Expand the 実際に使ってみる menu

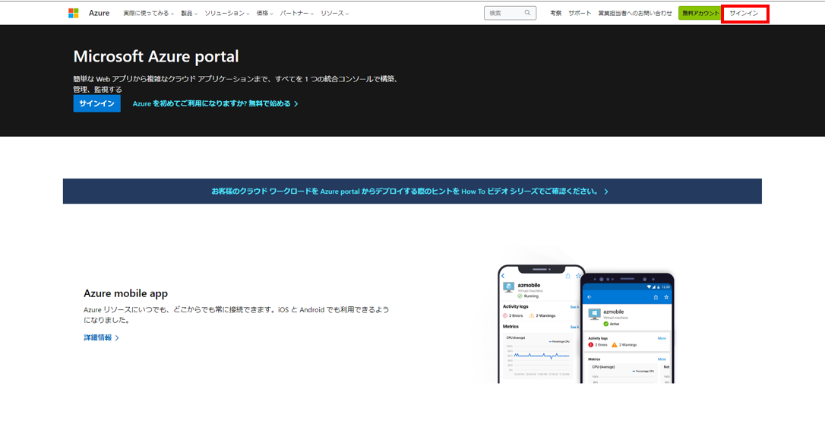[148, 13]
